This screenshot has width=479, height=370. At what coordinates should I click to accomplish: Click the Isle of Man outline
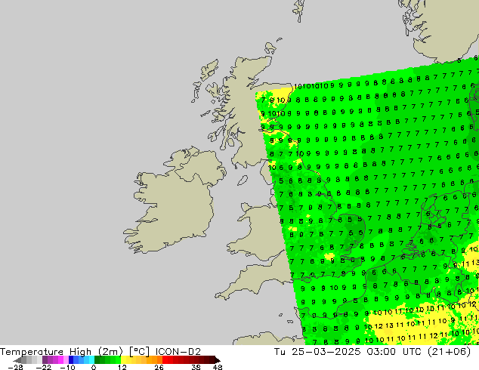click(243, 180)
